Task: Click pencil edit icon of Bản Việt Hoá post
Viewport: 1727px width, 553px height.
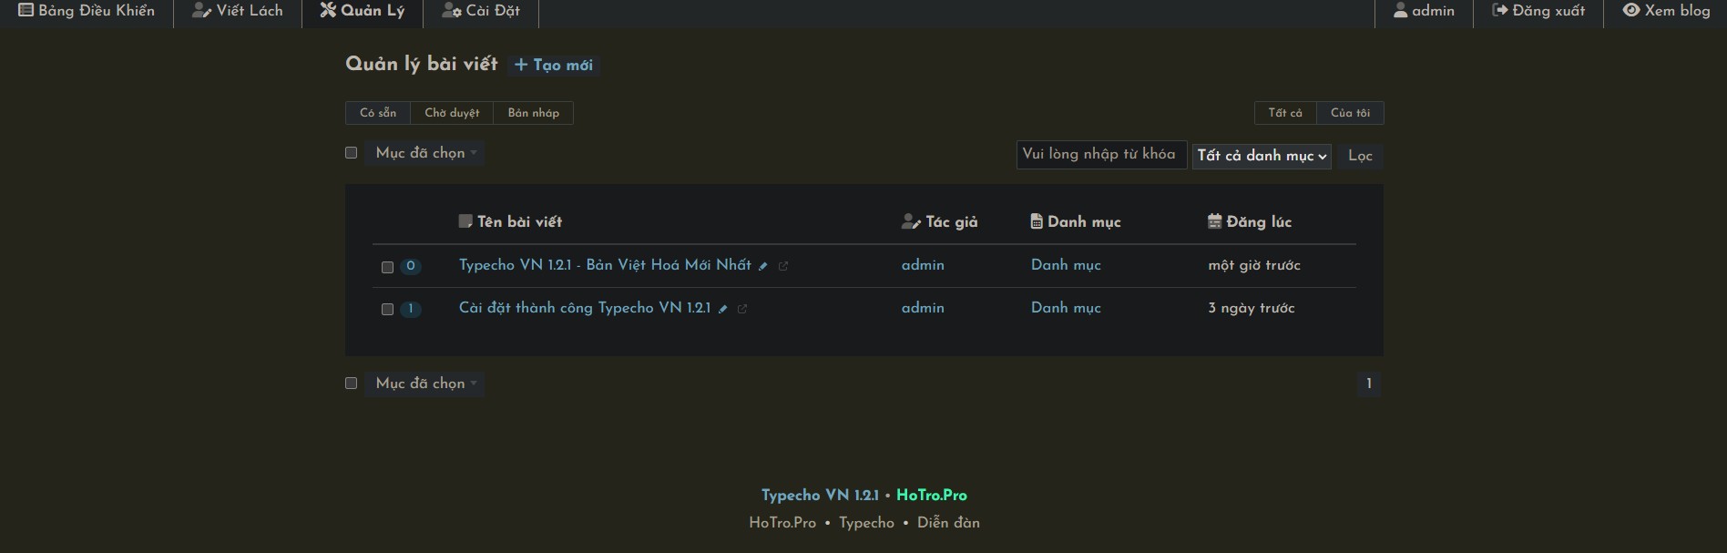Action: [x=763, y=266]
